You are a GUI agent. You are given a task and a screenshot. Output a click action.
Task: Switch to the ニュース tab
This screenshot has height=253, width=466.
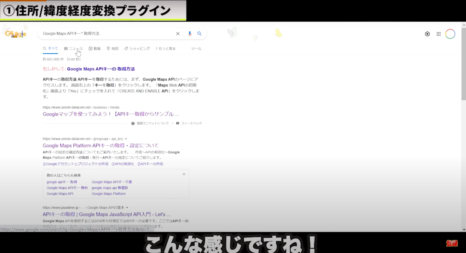point(74,49)
